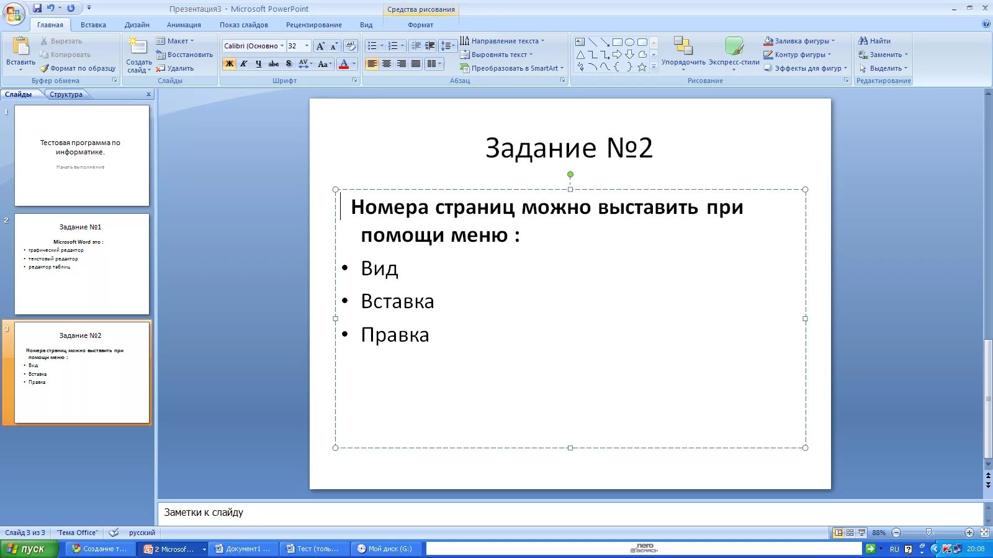Toggle underline formatting (Ч)

(259, 64)
